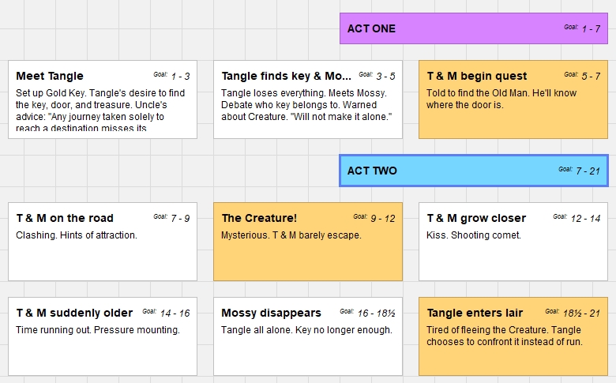
Task: Select the T & M suddenly older card
Action: click(103, 336)
